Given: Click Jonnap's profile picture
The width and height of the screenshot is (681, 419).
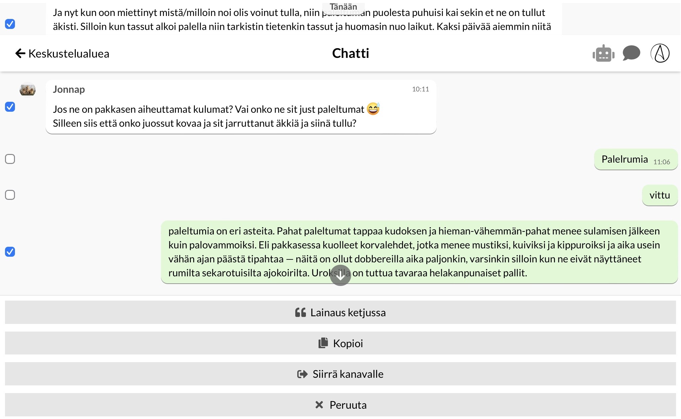Looking at the screenshot, I should point(28,89).
